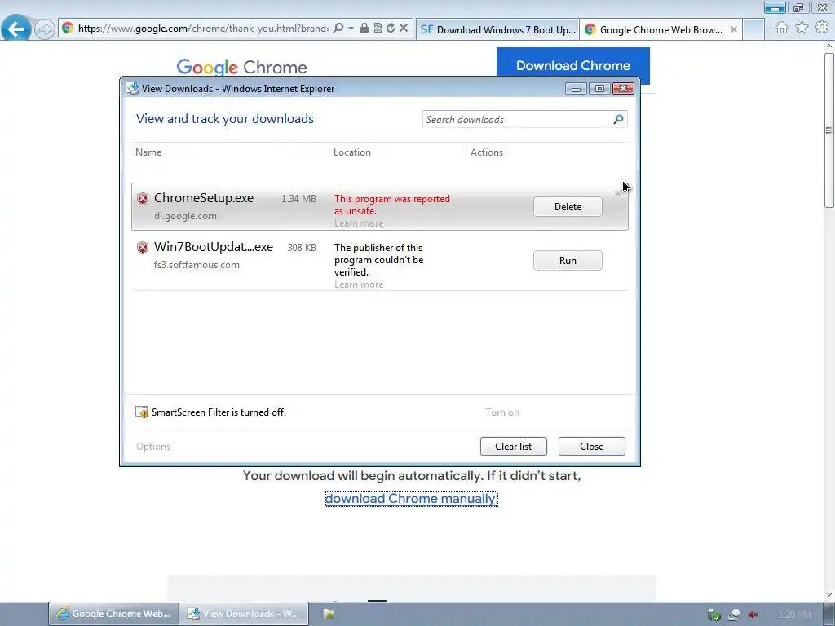Image resolution: width=835 pixels, height=626 pixels.
Task: Minimize the View Downloads window
Action: [576, 88]
